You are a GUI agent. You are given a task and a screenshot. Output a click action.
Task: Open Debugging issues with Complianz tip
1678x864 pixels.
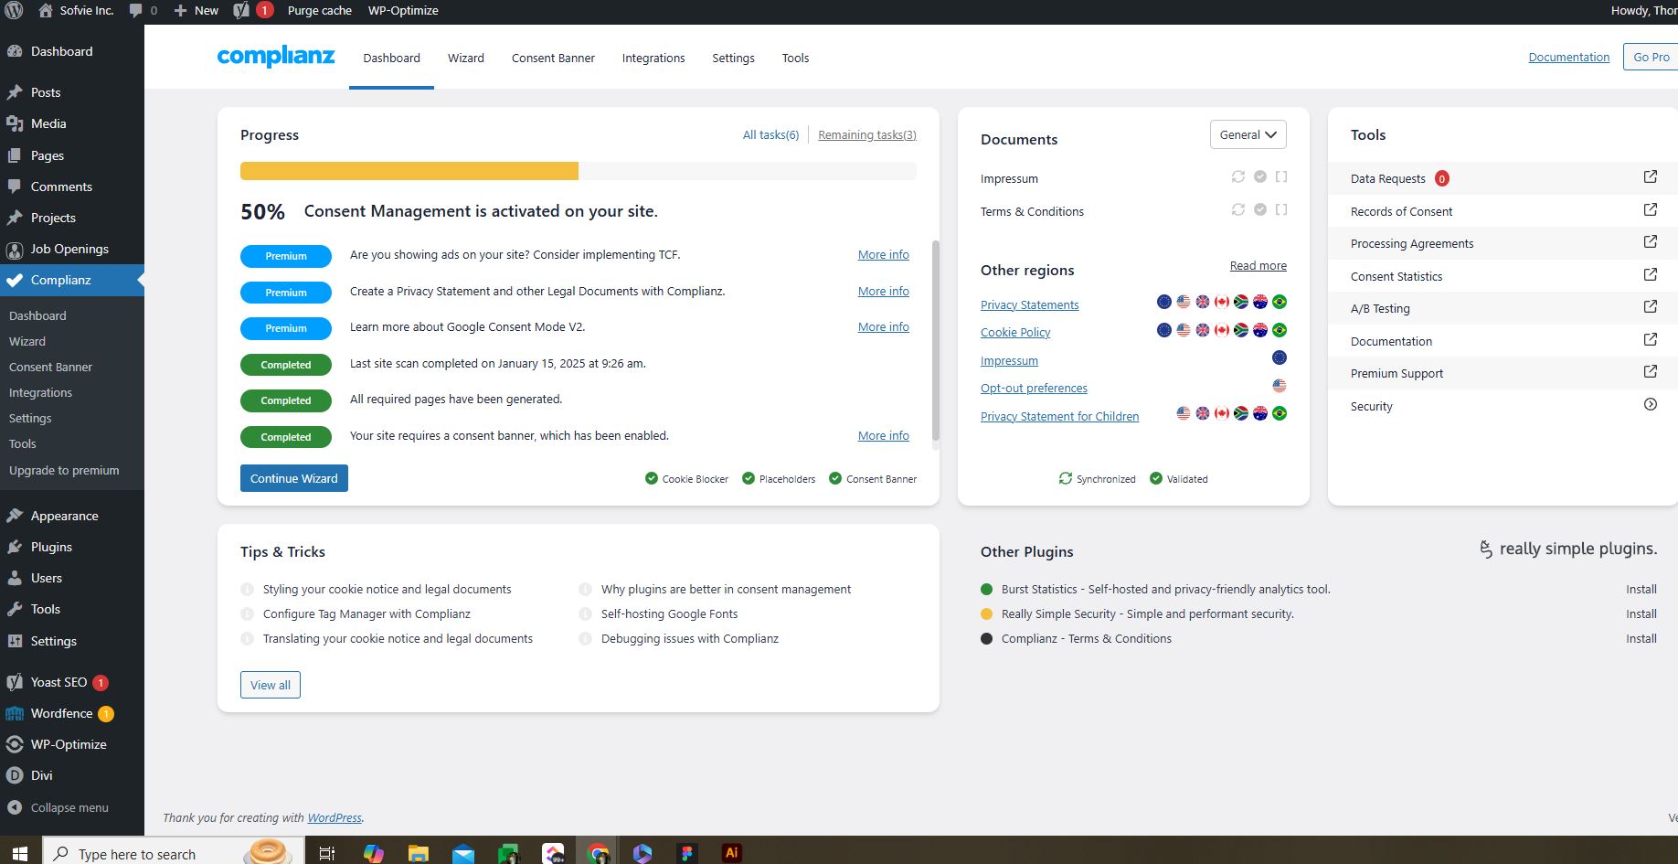pyautogui.click(x=690, y=638)
